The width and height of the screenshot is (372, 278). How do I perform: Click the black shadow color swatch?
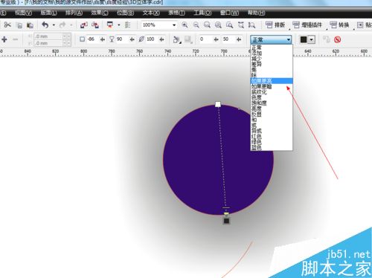tap(304, 39)
